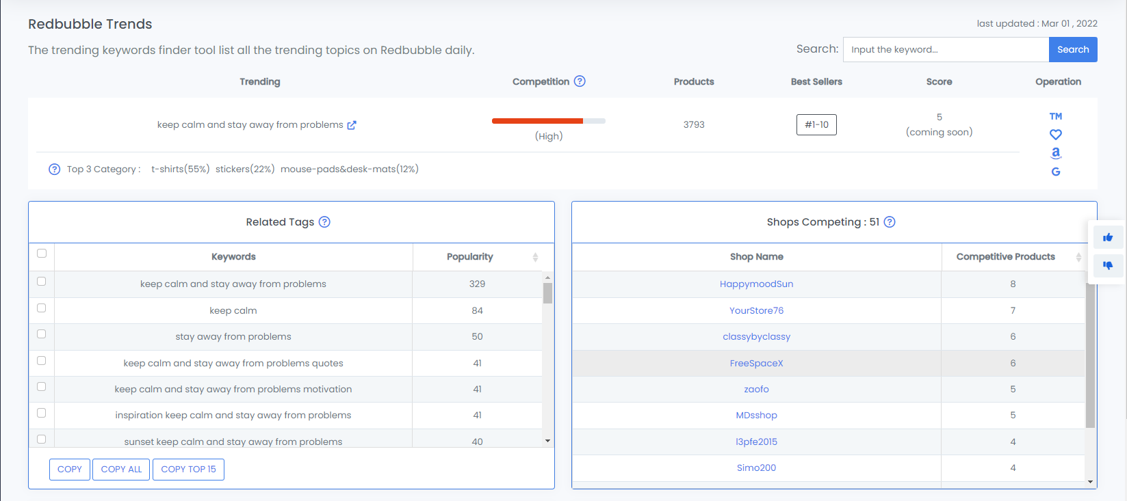Check the 'sunset keep calm' keyword row
Screen dimensions: 1127x501
(x=42, y=439)
